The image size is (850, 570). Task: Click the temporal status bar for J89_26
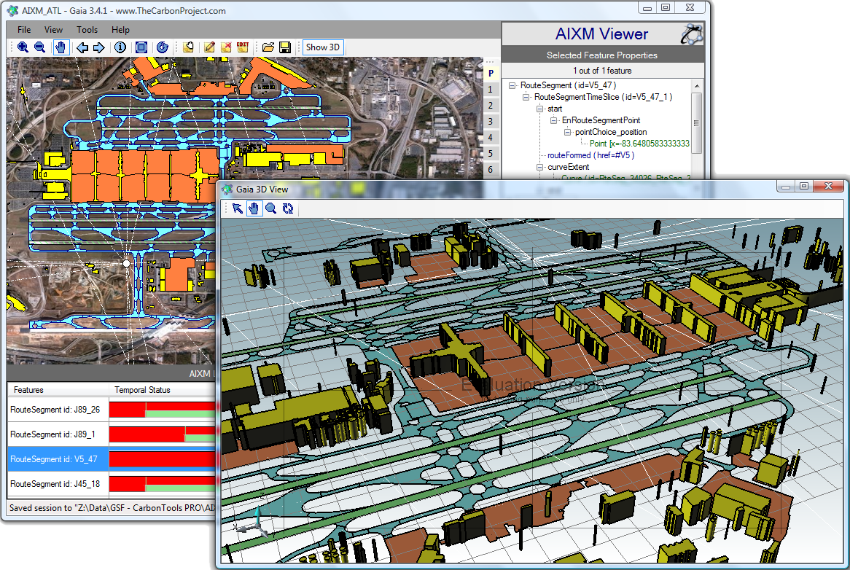[x=163, y=410]
